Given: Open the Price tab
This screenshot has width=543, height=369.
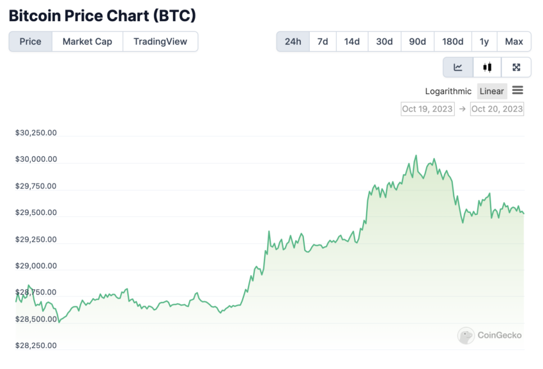Looking at the screenshot, I should [31, 42].
